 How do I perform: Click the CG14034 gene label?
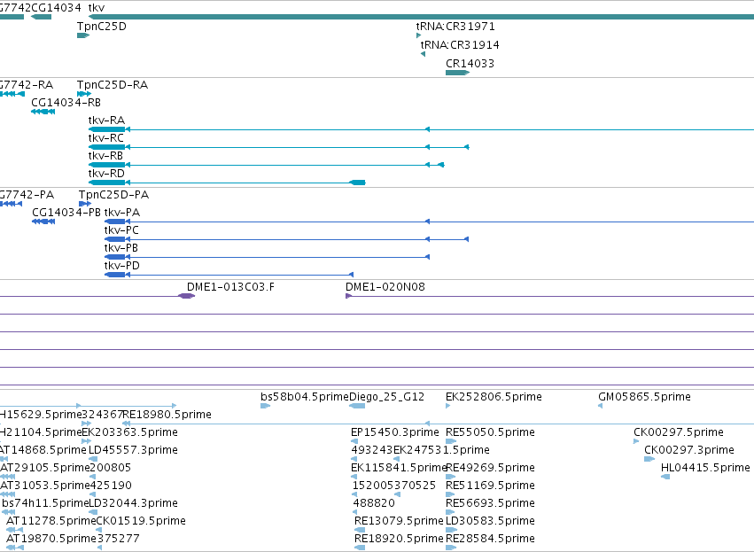(x=56, y=8)
